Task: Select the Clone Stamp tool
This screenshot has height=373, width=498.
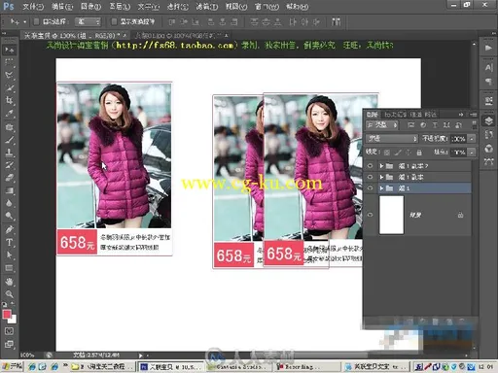Action: (9, 153)
